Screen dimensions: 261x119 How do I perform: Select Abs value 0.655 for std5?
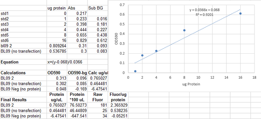[77, 35]
